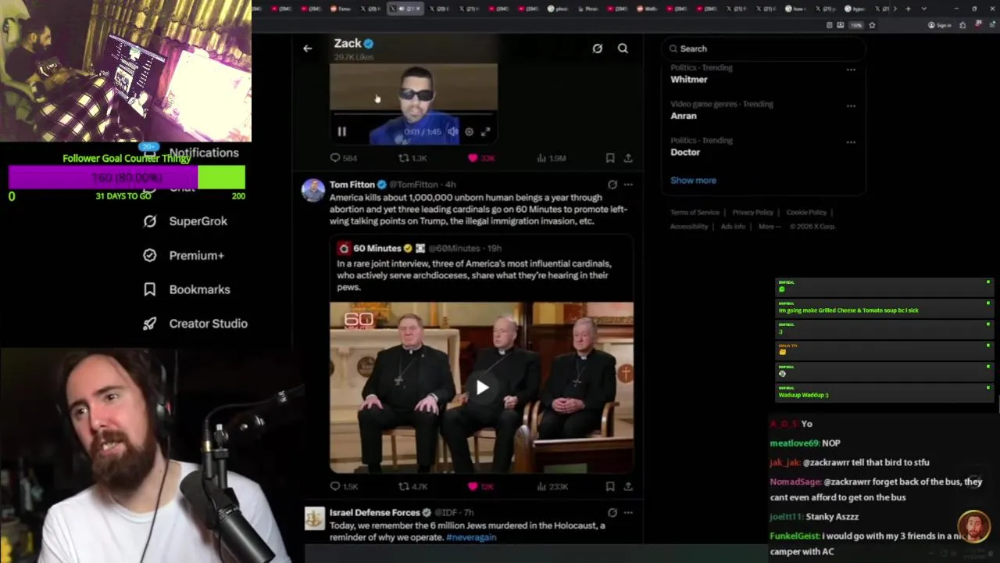
Task: Open Notifications in the sidebar
Action: tap(191, 153)
